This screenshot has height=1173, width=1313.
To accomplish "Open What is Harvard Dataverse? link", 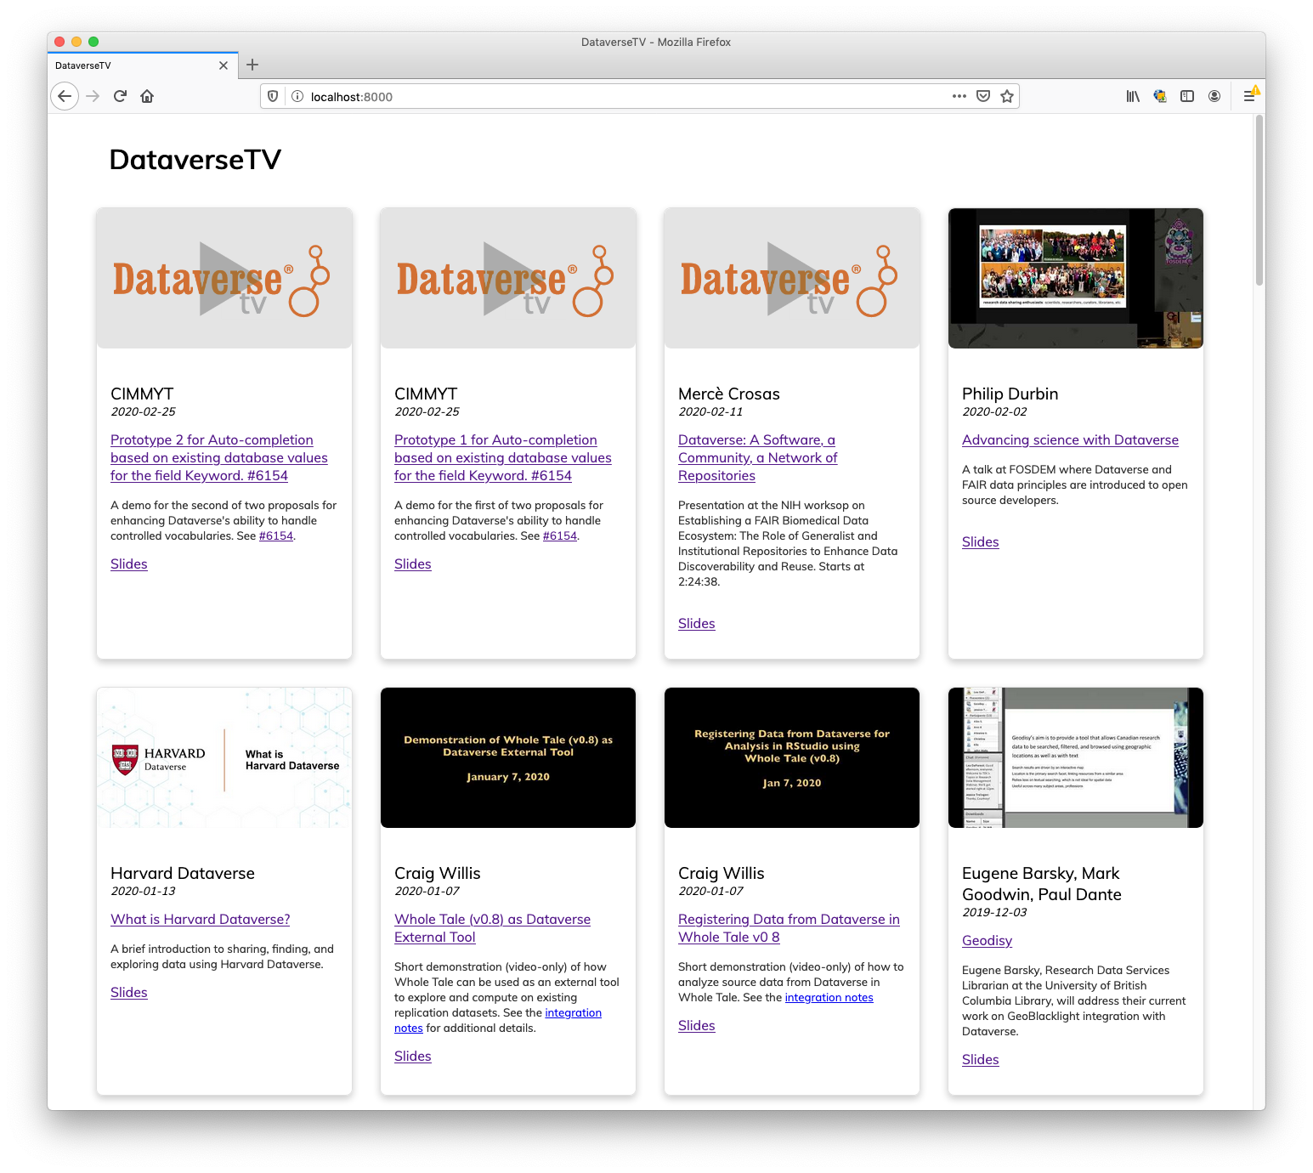I will coord(201,919).
